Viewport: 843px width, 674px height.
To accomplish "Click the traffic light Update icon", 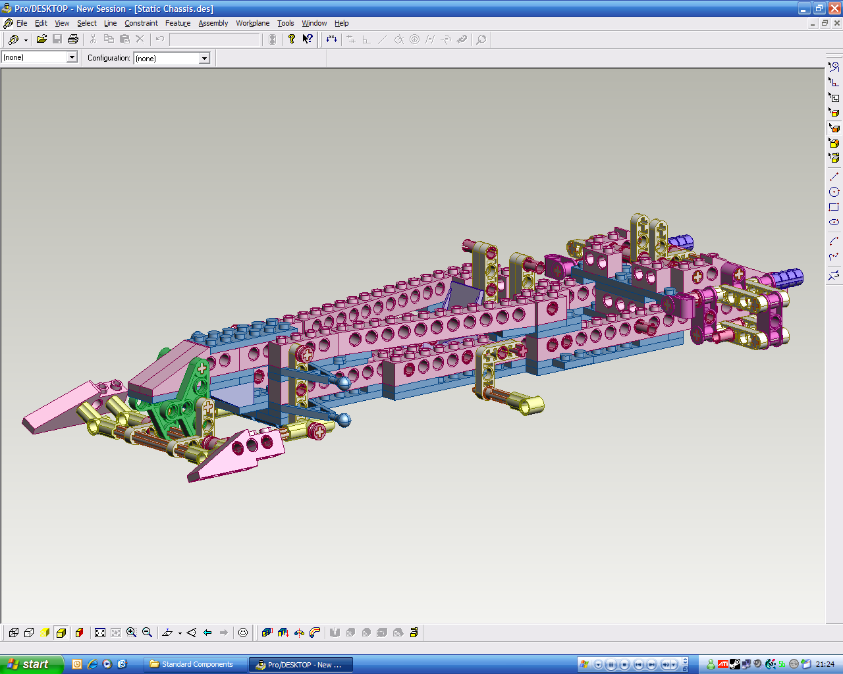I will (x=272, y=39).
